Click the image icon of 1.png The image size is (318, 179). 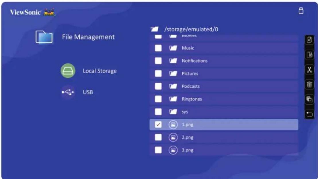click(173, 124)
